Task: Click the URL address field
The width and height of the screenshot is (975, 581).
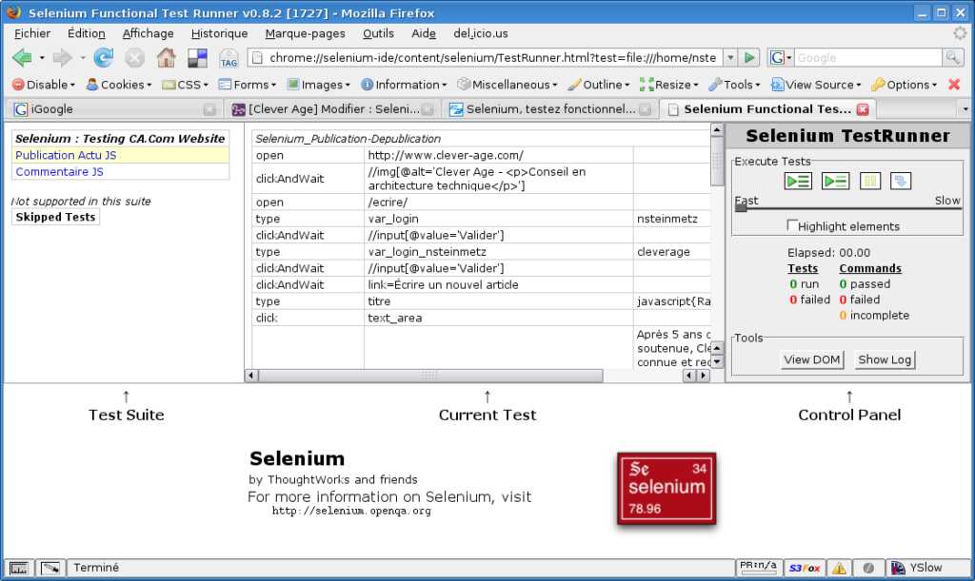Action: point(487,58)
